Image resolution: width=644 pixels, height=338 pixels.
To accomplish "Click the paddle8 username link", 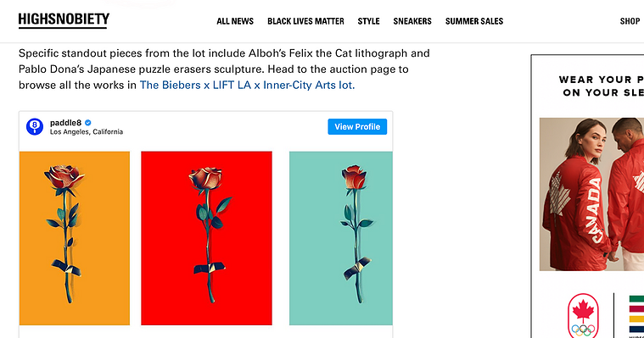I will pyautogui.click(x=65, y=123).
